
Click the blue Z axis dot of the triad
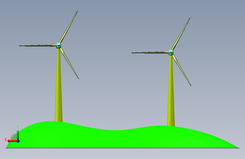(18, 141)
